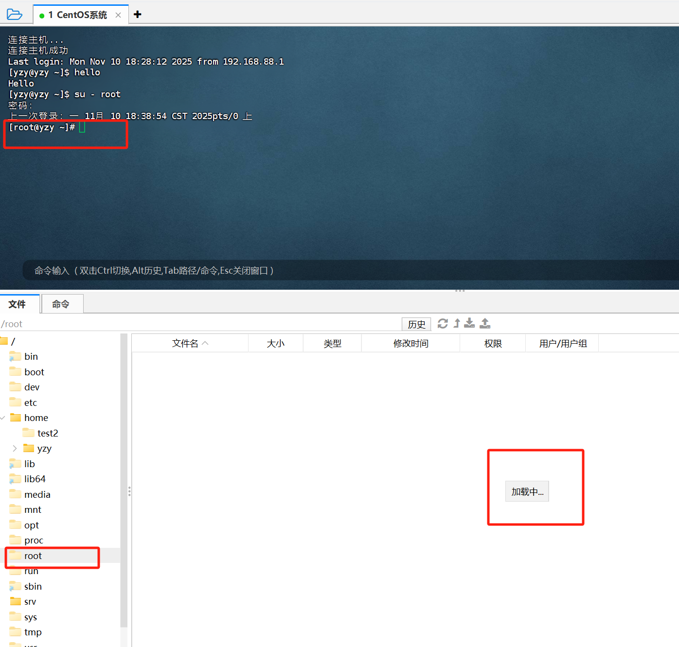Go up to the parent directory icon

(x=457, y=323)
